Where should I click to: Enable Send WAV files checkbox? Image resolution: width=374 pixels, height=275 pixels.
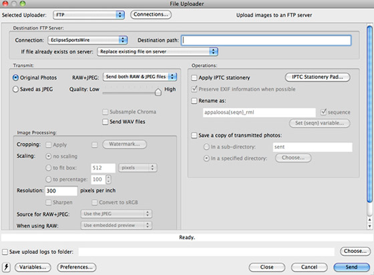[106, 122]
